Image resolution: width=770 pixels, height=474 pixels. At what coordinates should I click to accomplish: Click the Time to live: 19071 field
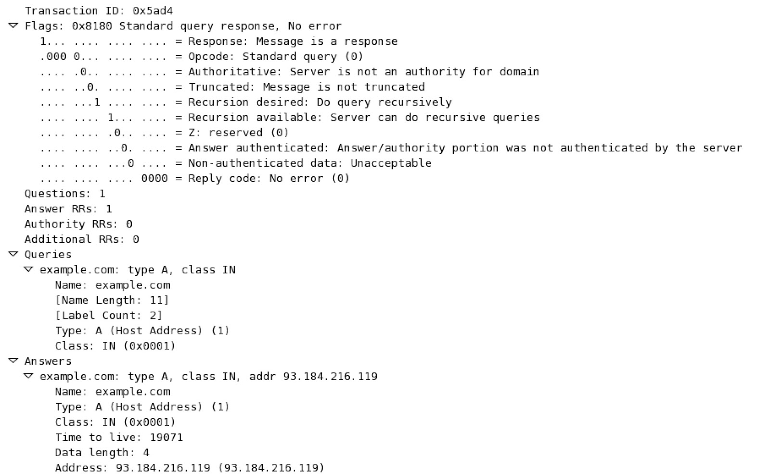point(119,437)
